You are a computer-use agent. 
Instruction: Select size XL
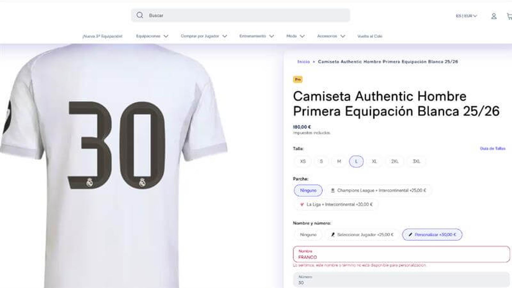[x=374, y=161]
